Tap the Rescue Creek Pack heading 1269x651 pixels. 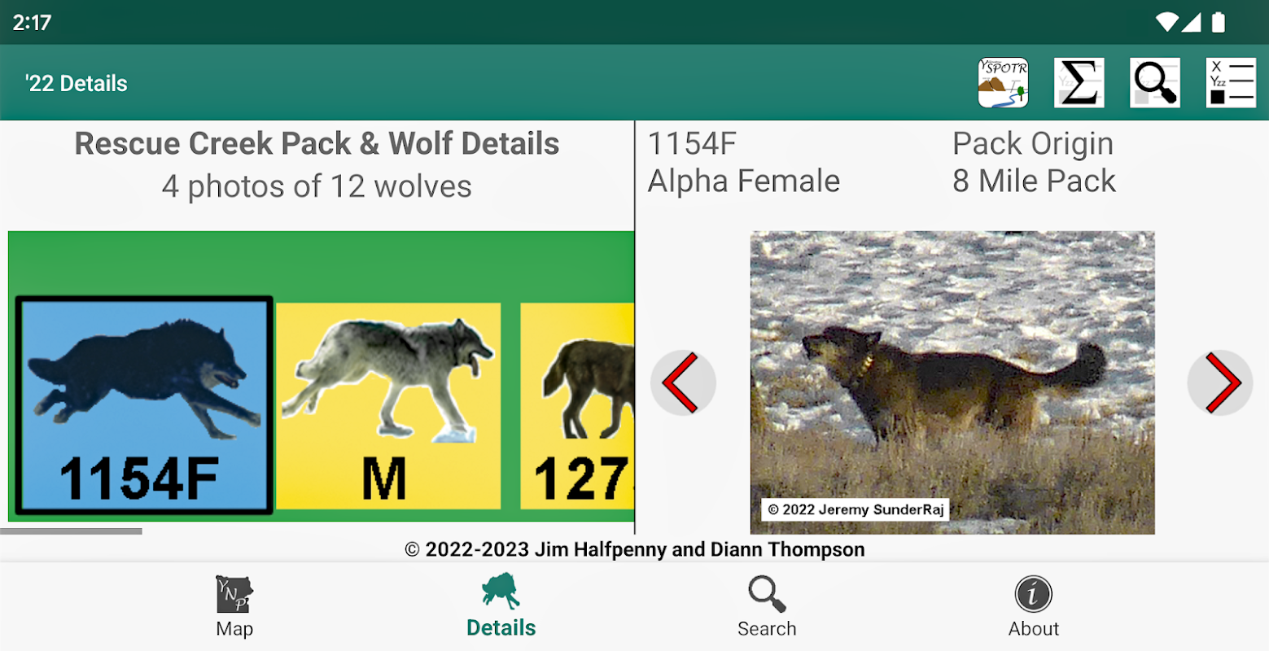317,143
